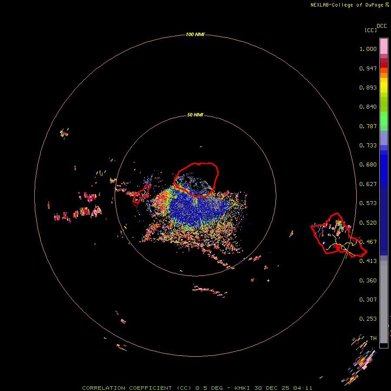This screenshot has width=391, height=391.
Task: Click the NEXLAB-College of DuPage credit text
Action: point(350,5)
